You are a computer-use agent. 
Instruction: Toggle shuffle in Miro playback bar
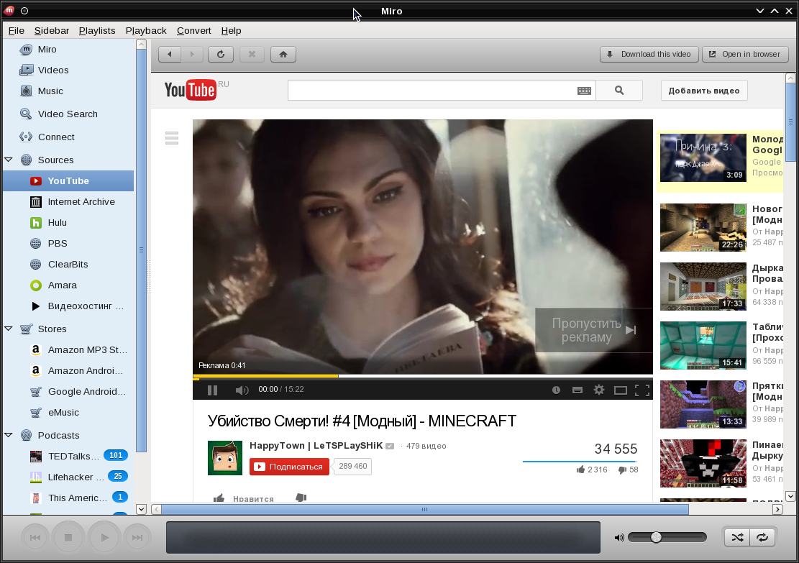[x=737, y=537]
